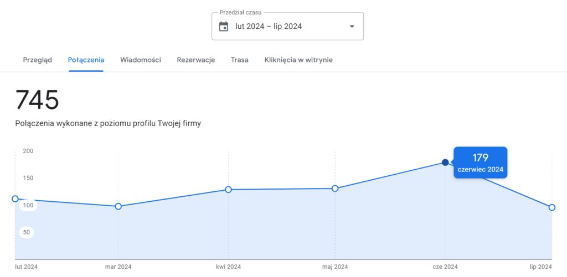Open the Wiadomości tab

[x=141, y=60]
